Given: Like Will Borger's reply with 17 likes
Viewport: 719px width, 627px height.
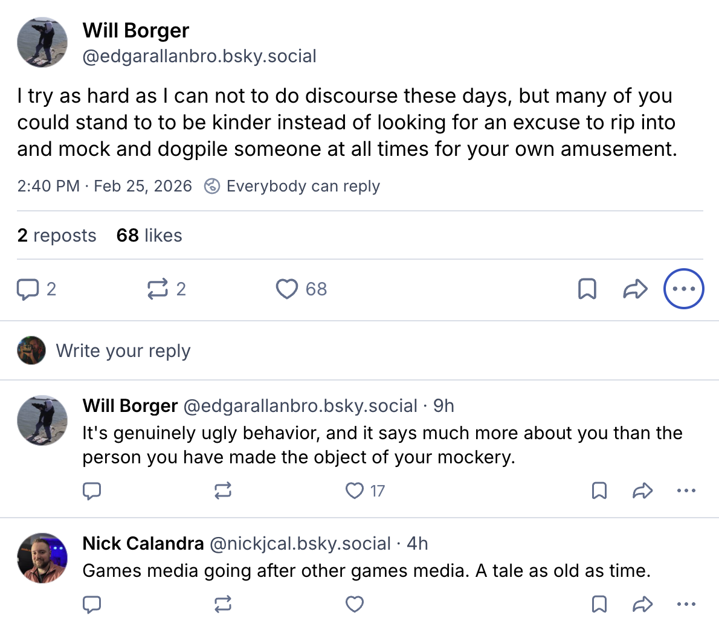Looking at the screenshot, I should [x=355, y=490].
